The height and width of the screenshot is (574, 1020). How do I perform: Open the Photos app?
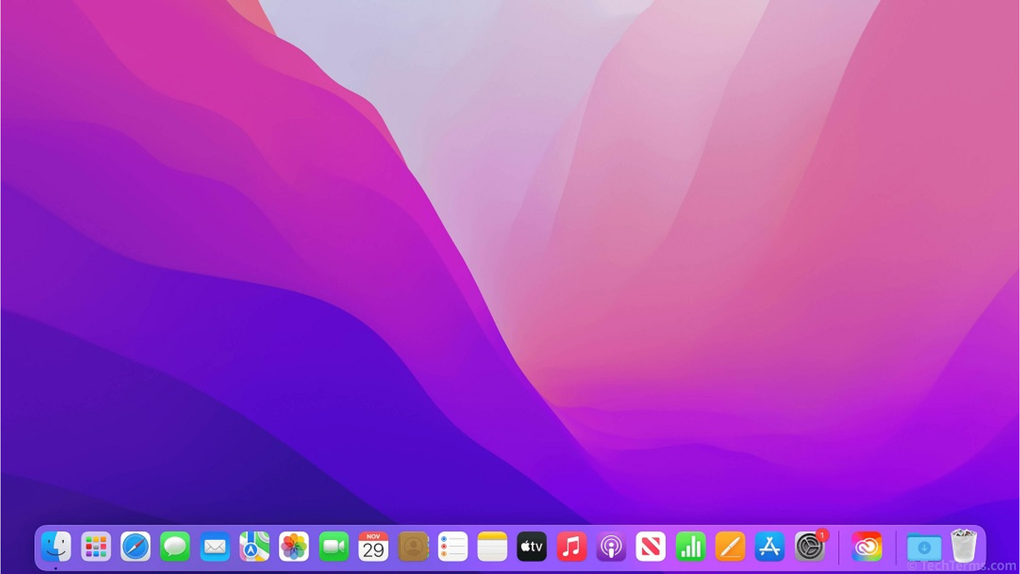pyautogui.click(x=294, y=546)
